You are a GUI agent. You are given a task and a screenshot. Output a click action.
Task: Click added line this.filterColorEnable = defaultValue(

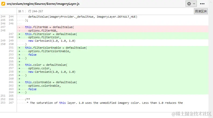(x=56, y=48)
